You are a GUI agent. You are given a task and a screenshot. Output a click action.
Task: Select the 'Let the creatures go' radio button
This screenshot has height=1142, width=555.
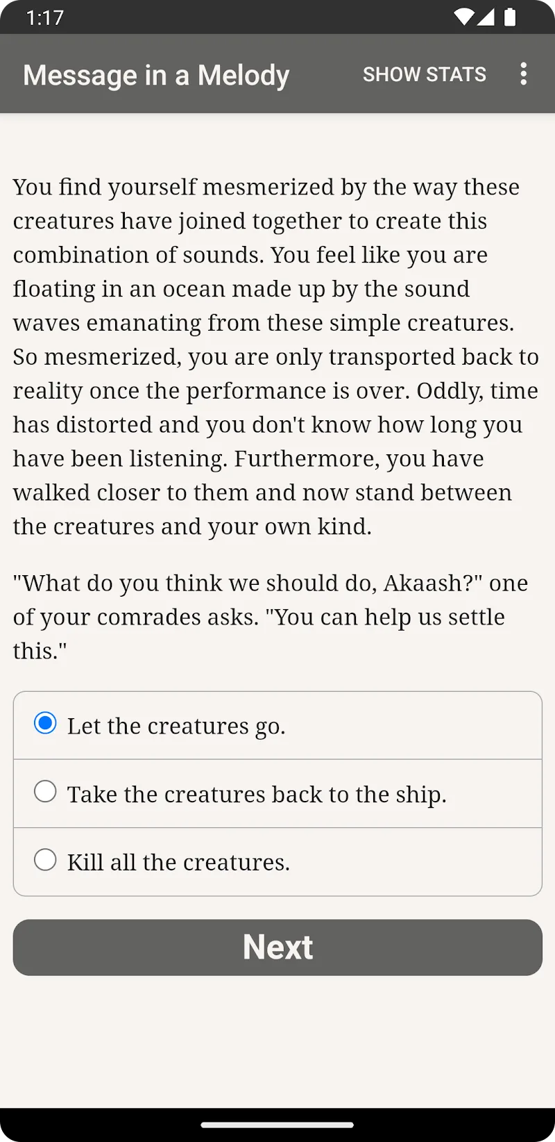click(45, 723)
